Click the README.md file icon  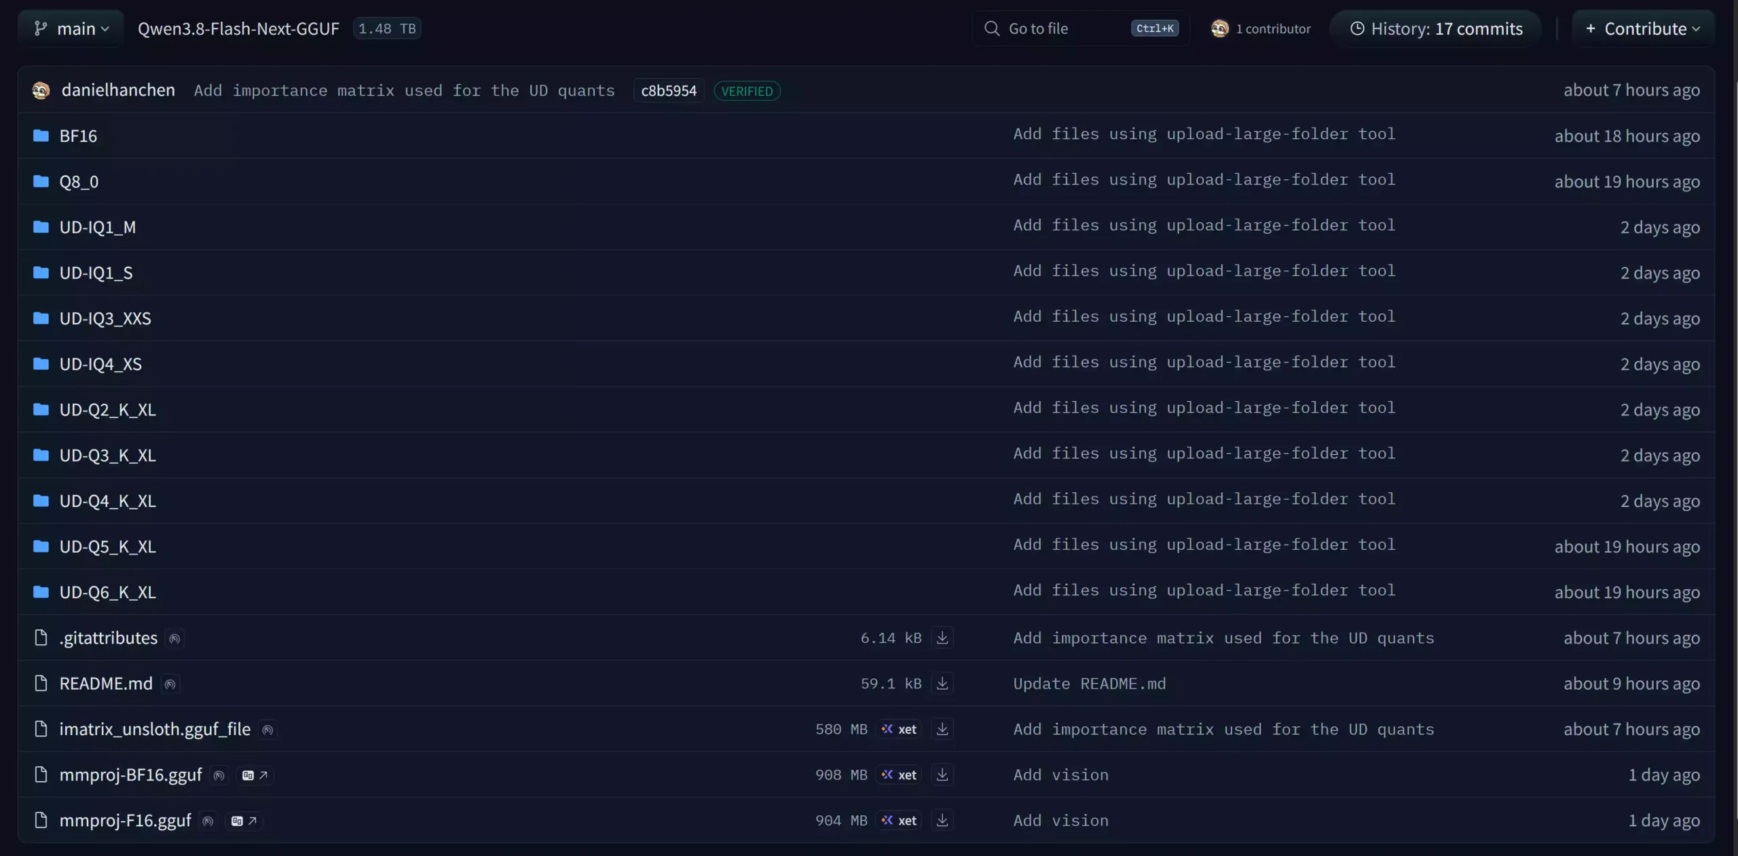41,683
